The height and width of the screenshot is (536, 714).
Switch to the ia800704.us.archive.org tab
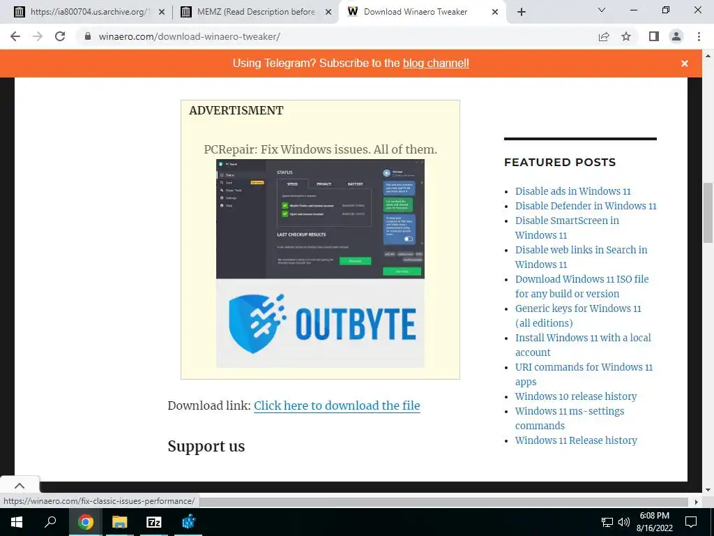tap(89, 12)
